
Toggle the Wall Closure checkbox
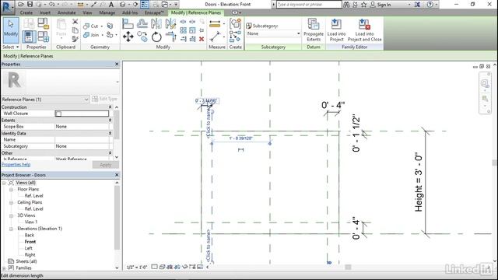(x=58, y=114)
